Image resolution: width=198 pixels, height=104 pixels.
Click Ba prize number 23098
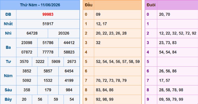pos(27,43)
